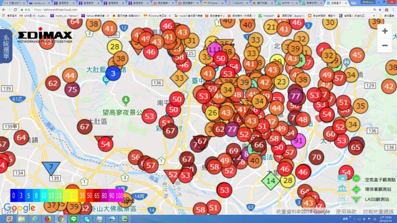The image size is (397, 223).
Task: Open the 回報地圖錯誤 report map error link
Action: point(378,211)
